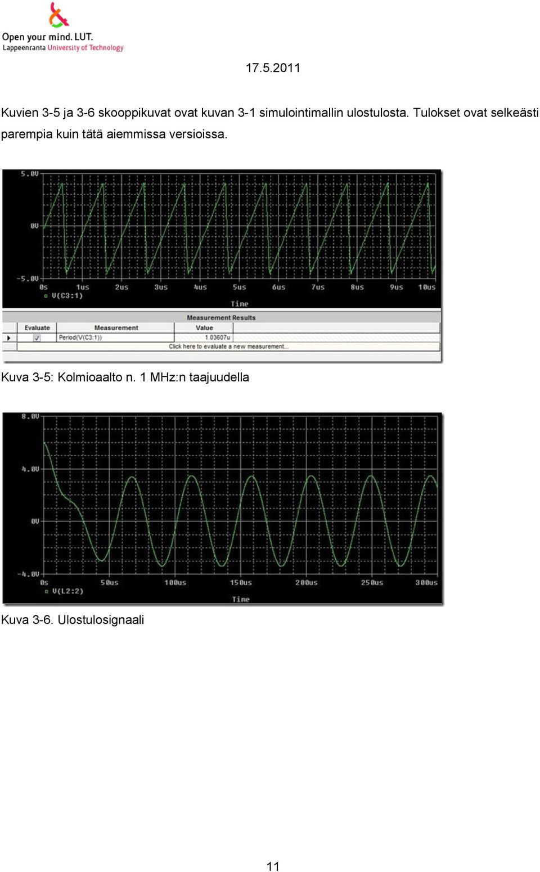Click the V(L2:2) trace legend marker
The height and width of the screenshot is (872, 540).
click(x=46, y=591)
